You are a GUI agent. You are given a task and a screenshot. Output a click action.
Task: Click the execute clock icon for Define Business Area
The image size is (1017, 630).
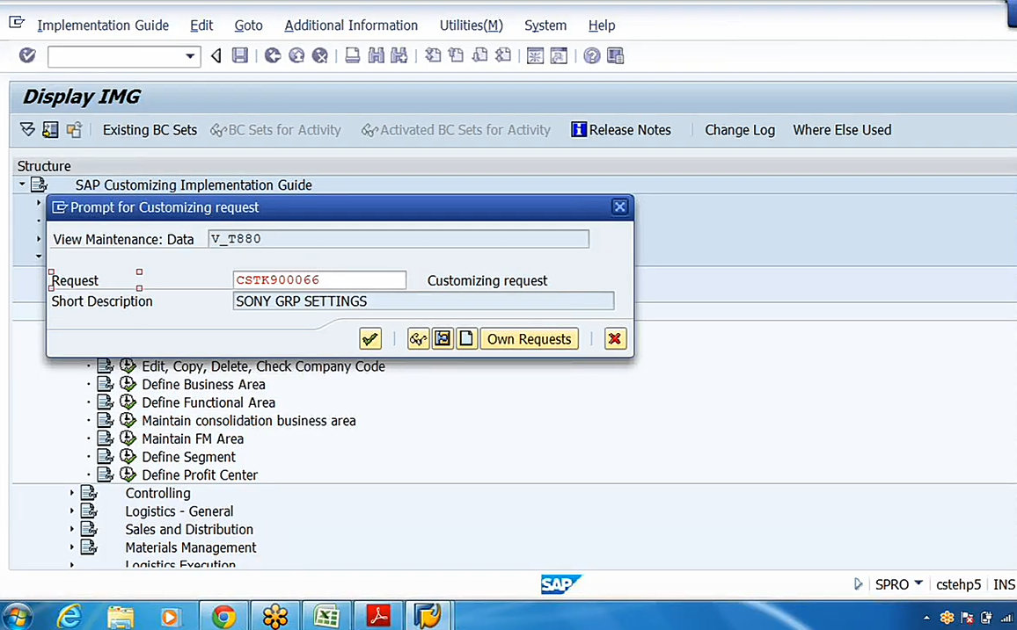[x=128, y=384]
